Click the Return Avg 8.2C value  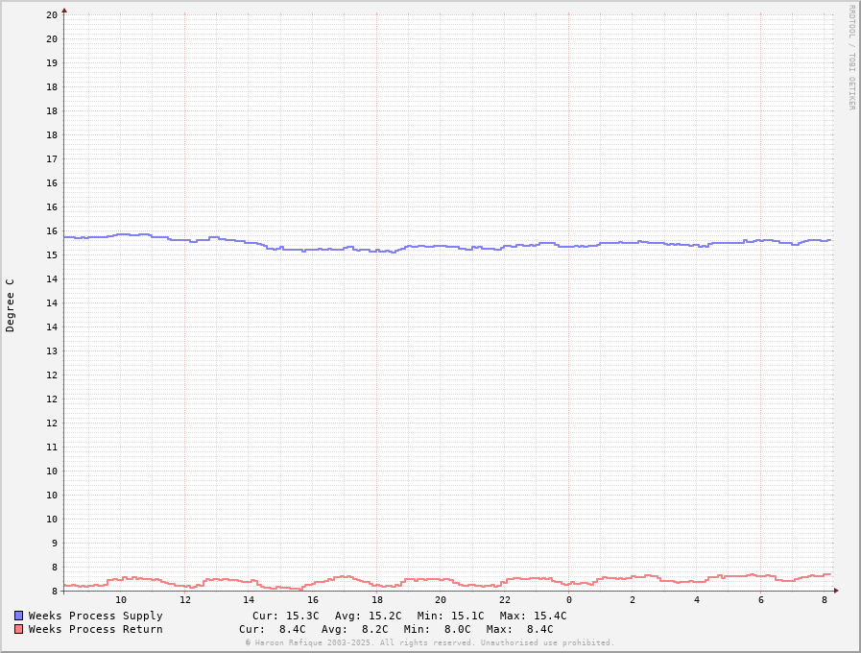pos(355,629)
